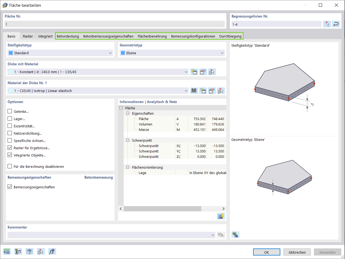Click the table icon below Informationen panel
345x259 pixels.
pyautogui.click(x=221, y=216)
